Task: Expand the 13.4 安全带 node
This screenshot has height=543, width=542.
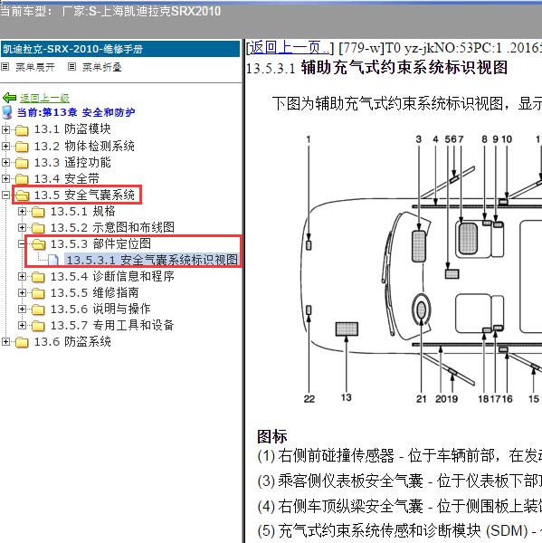Action: [x=5, y=178]
